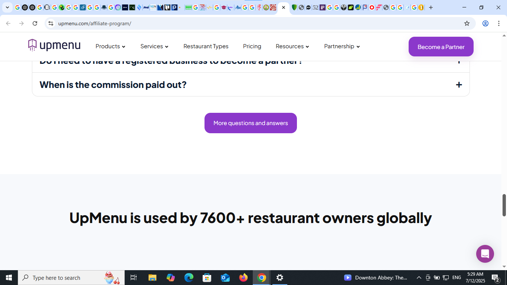This screenshot has width=507, height=285.
Task: Open Settings gear on the taskbar
Action: click(280, 278)
